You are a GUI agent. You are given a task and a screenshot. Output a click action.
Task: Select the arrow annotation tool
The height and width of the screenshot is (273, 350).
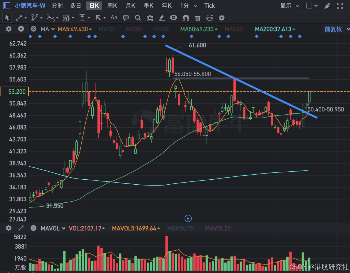point(98,18)
